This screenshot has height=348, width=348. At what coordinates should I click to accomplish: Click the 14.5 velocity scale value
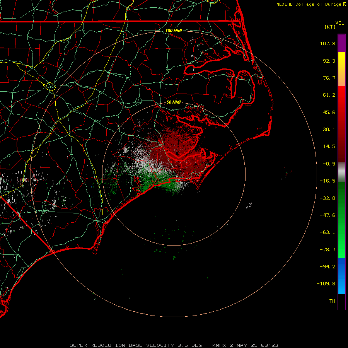329,147
